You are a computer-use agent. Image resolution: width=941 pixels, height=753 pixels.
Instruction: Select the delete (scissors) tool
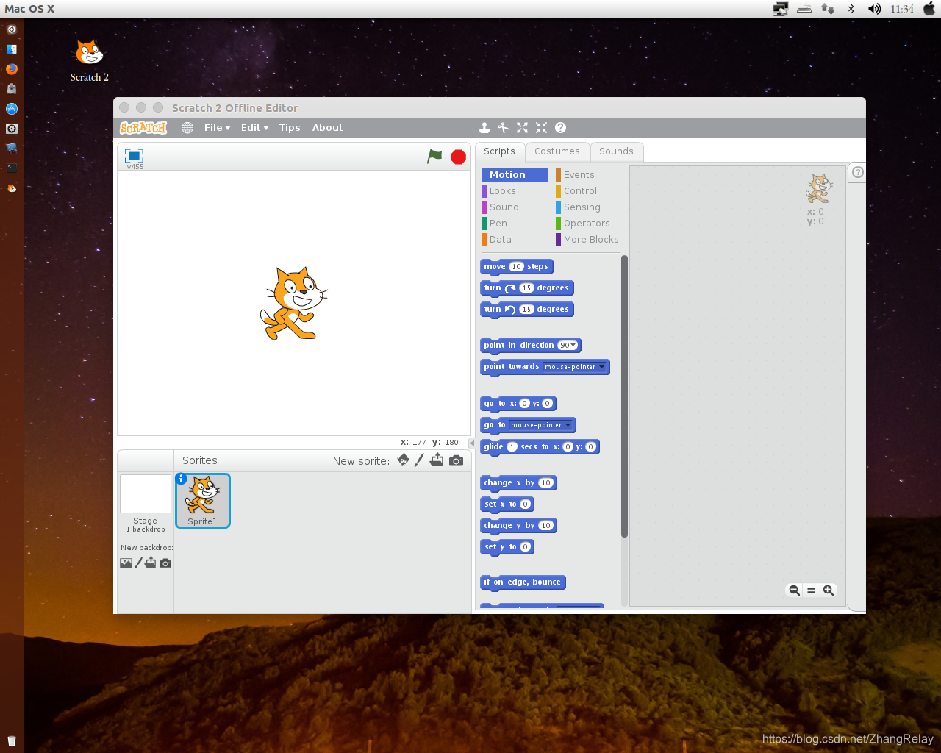click(x=504, y=127)
